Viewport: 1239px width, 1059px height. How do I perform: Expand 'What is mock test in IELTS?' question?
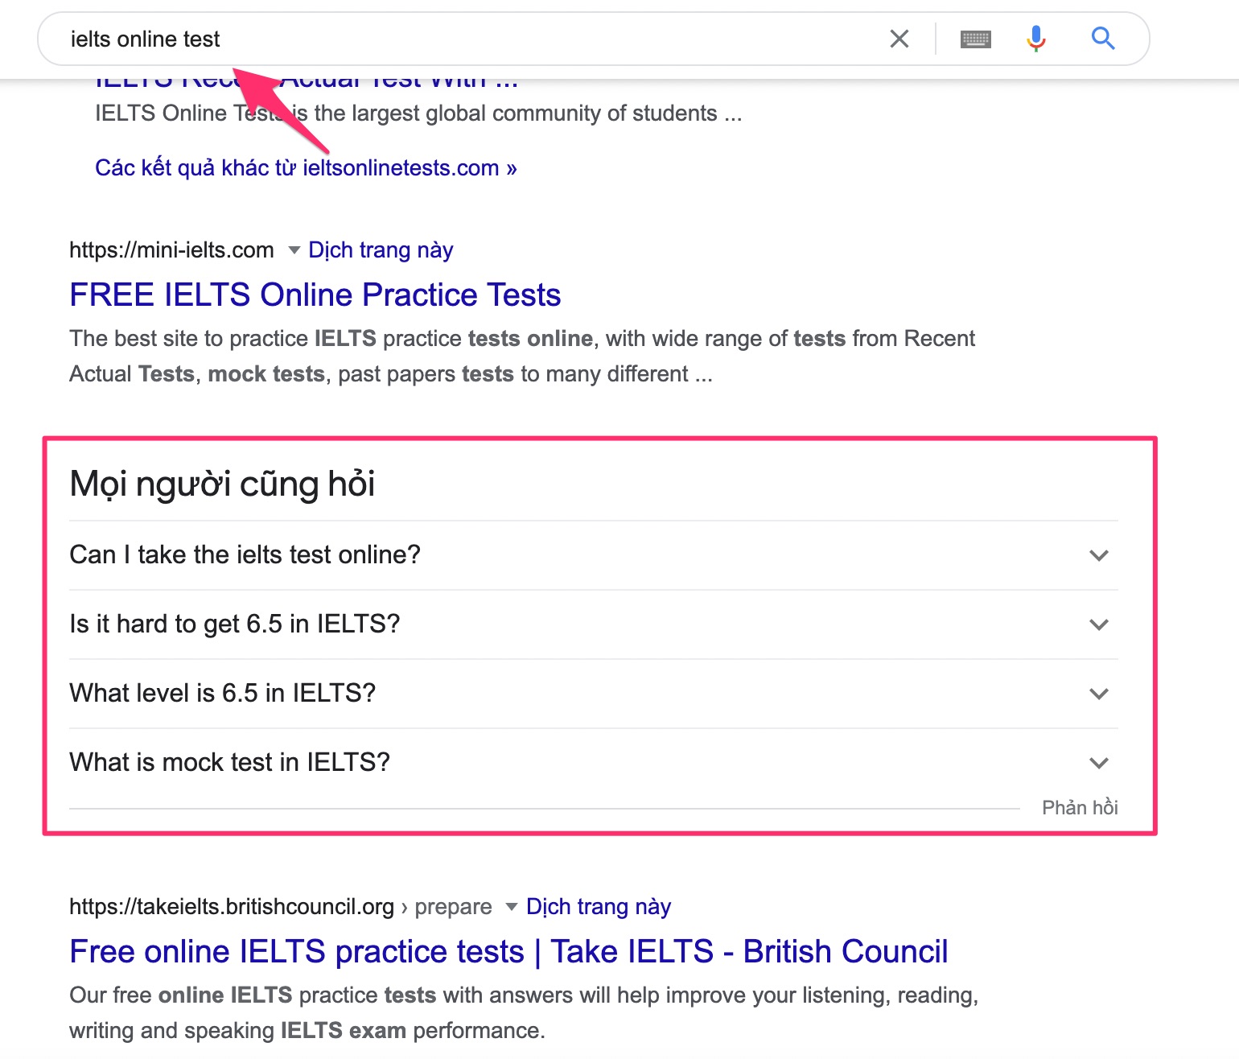tap(594, 763)
